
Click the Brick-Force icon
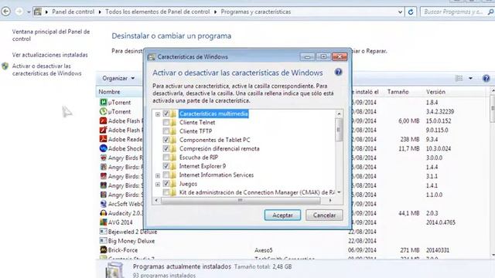(103, 250)
